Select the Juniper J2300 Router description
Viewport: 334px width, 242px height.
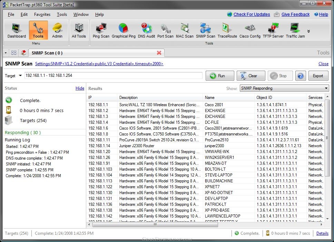click(137, 146)
